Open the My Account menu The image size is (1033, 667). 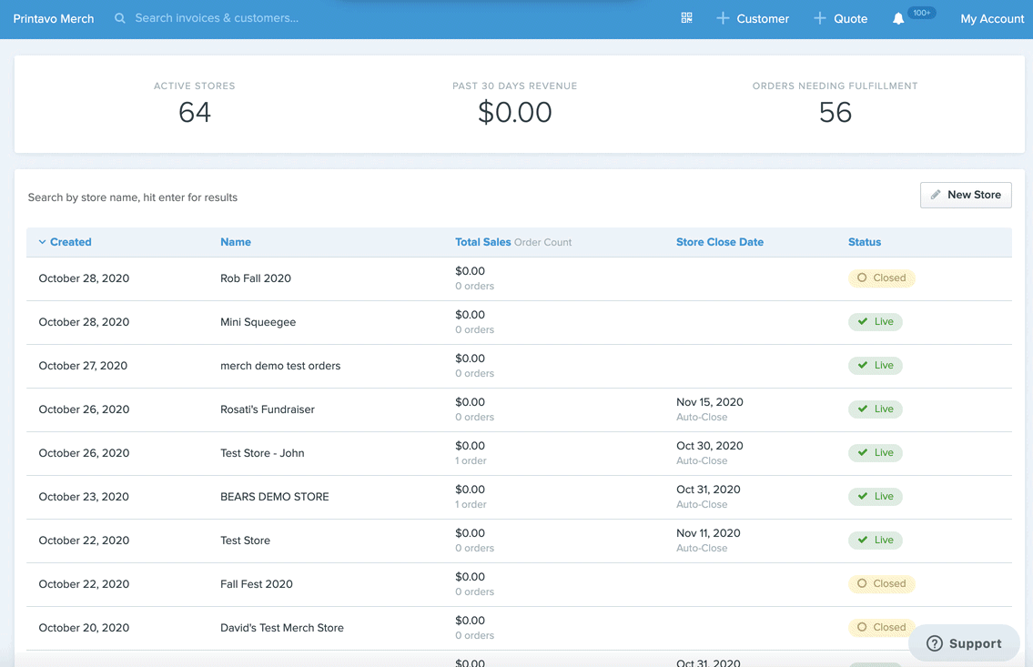pos(992,18)
